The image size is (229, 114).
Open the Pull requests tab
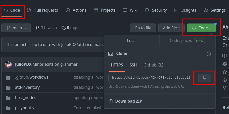click(42, 10)
